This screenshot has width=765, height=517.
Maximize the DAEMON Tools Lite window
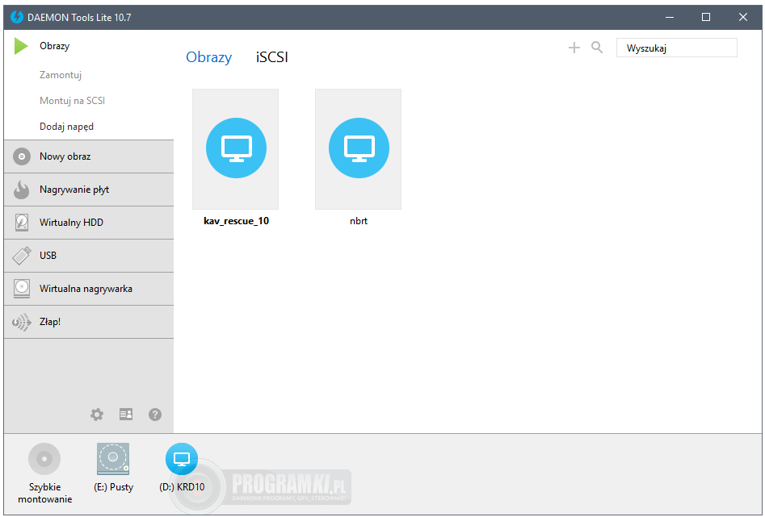click(x=706, y=17)
